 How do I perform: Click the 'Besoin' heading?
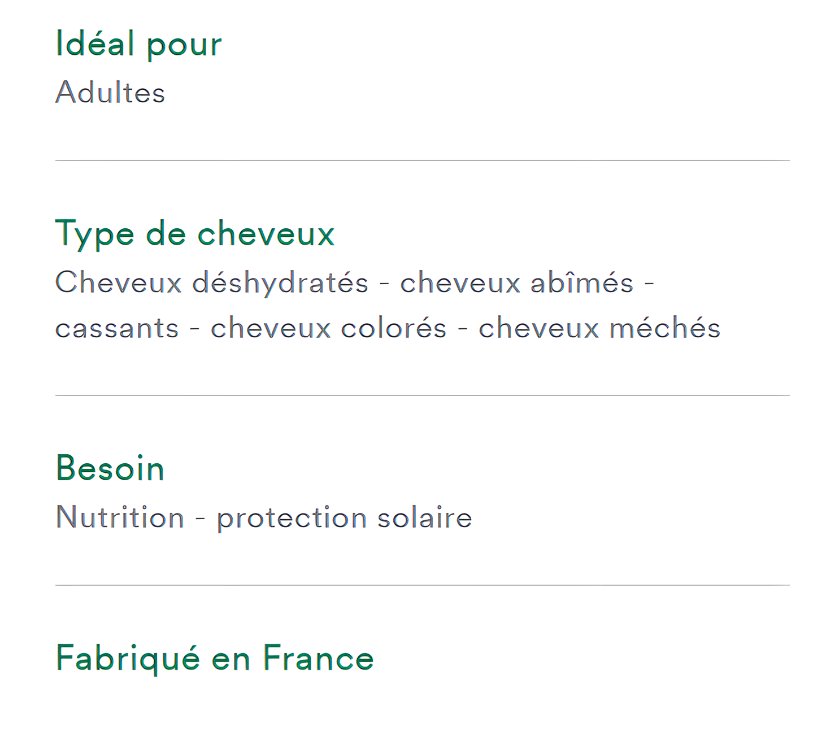pyautogui.click(x=110, y=468)
